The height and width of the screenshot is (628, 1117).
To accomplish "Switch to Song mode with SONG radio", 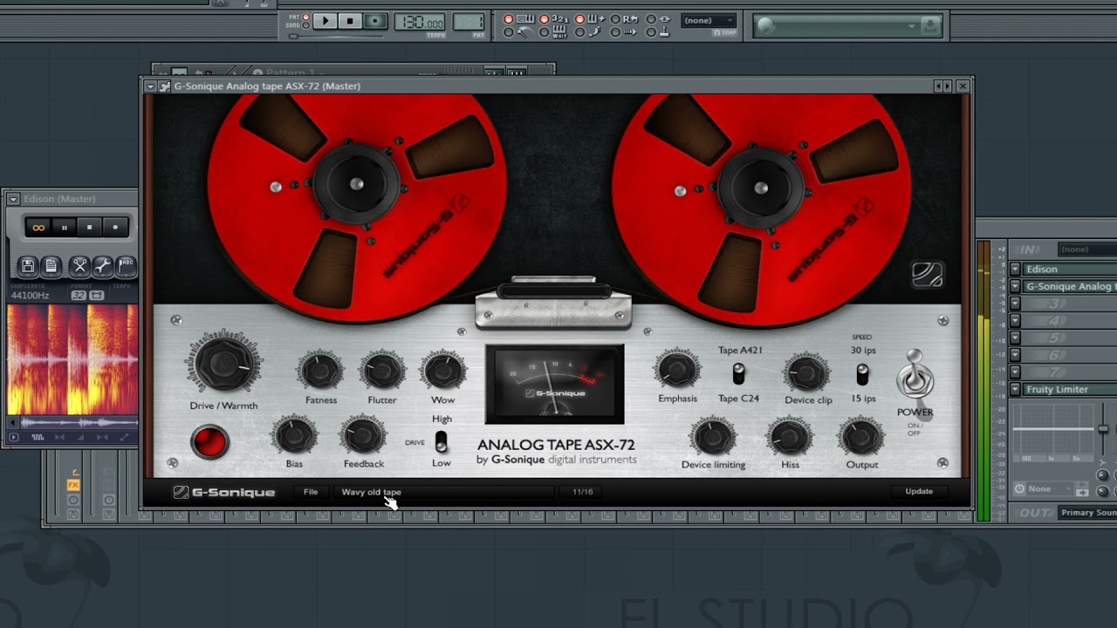I will [x=305, y=25].
